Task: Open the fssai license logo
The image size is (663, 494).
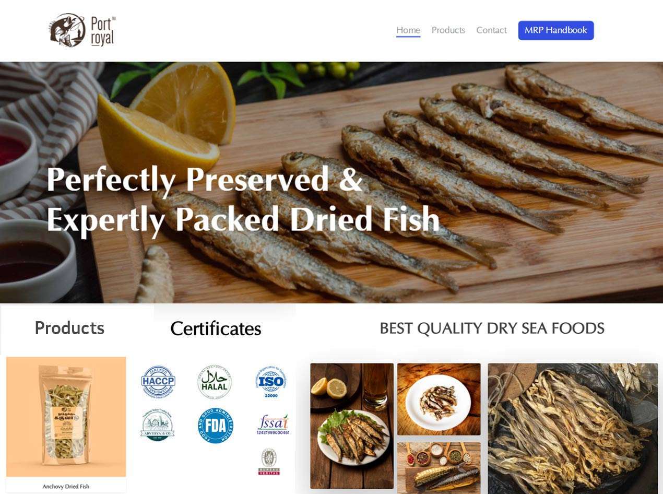Action: click(273, 425)
